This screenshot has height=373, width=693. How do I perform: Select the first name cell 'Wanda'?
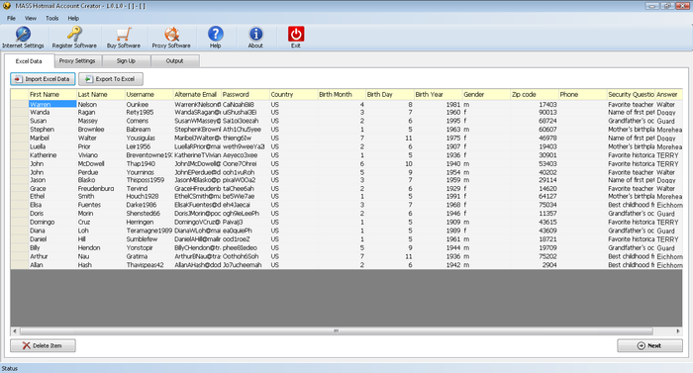click(x=52, y=112)
